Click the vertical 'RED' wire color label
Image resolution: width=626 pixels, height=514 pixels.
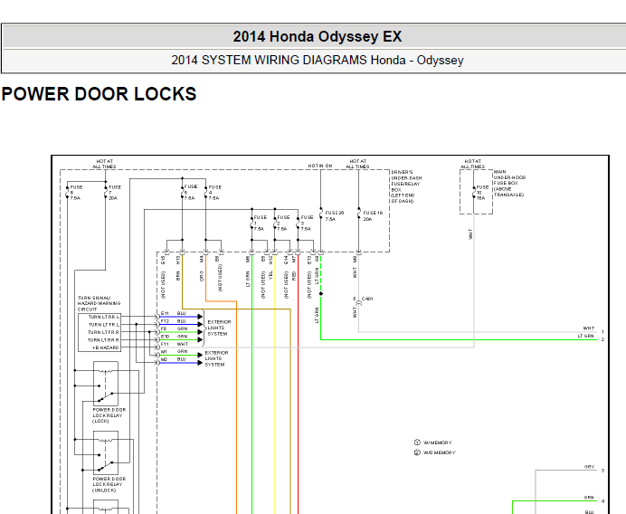pos(294,275)
